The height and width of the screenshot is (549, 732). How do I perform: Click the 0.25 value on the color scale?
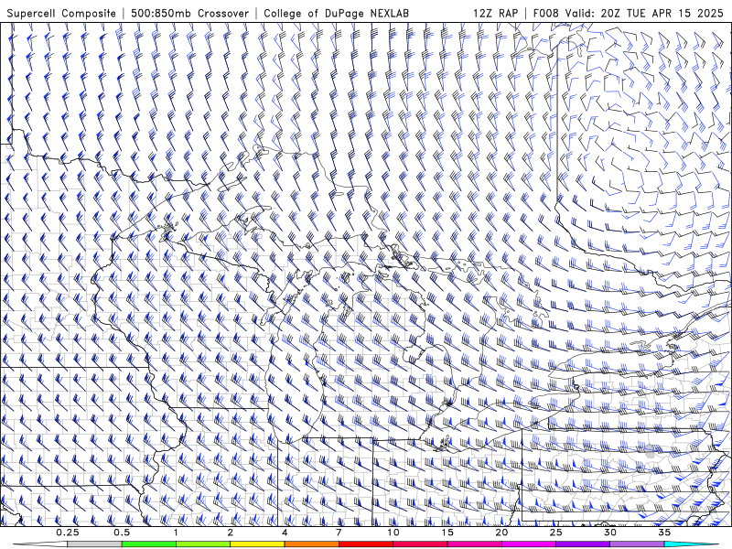pyautogui.click(x=68, y=533)
